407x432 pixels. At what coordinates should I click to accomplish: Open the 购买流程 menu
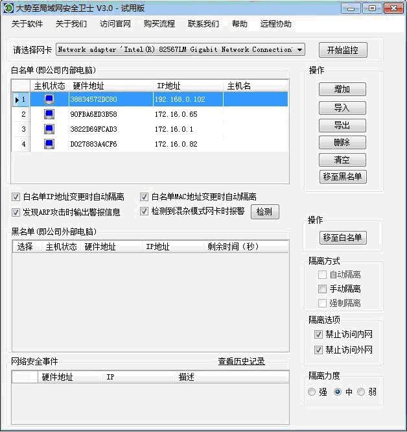[x=159, y=24]
